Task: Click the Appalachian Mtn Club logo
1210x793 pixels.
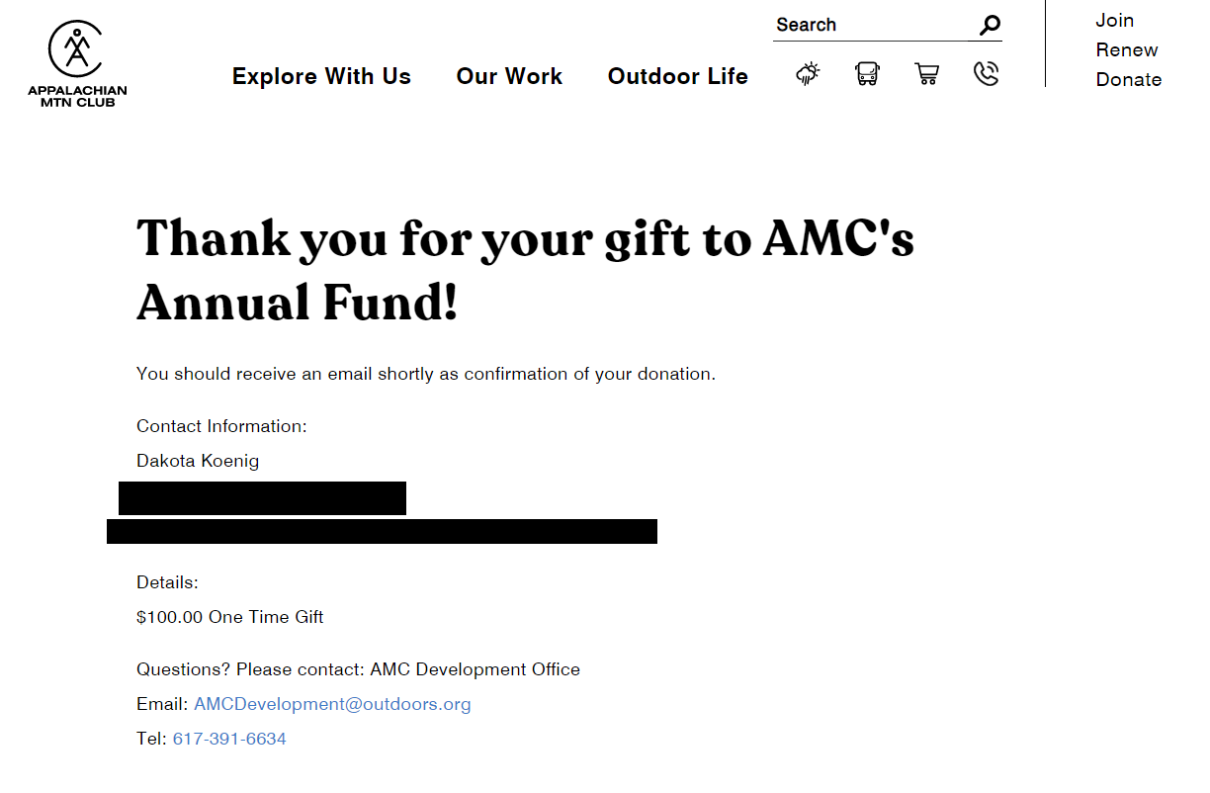Action: tap(77, 63)
